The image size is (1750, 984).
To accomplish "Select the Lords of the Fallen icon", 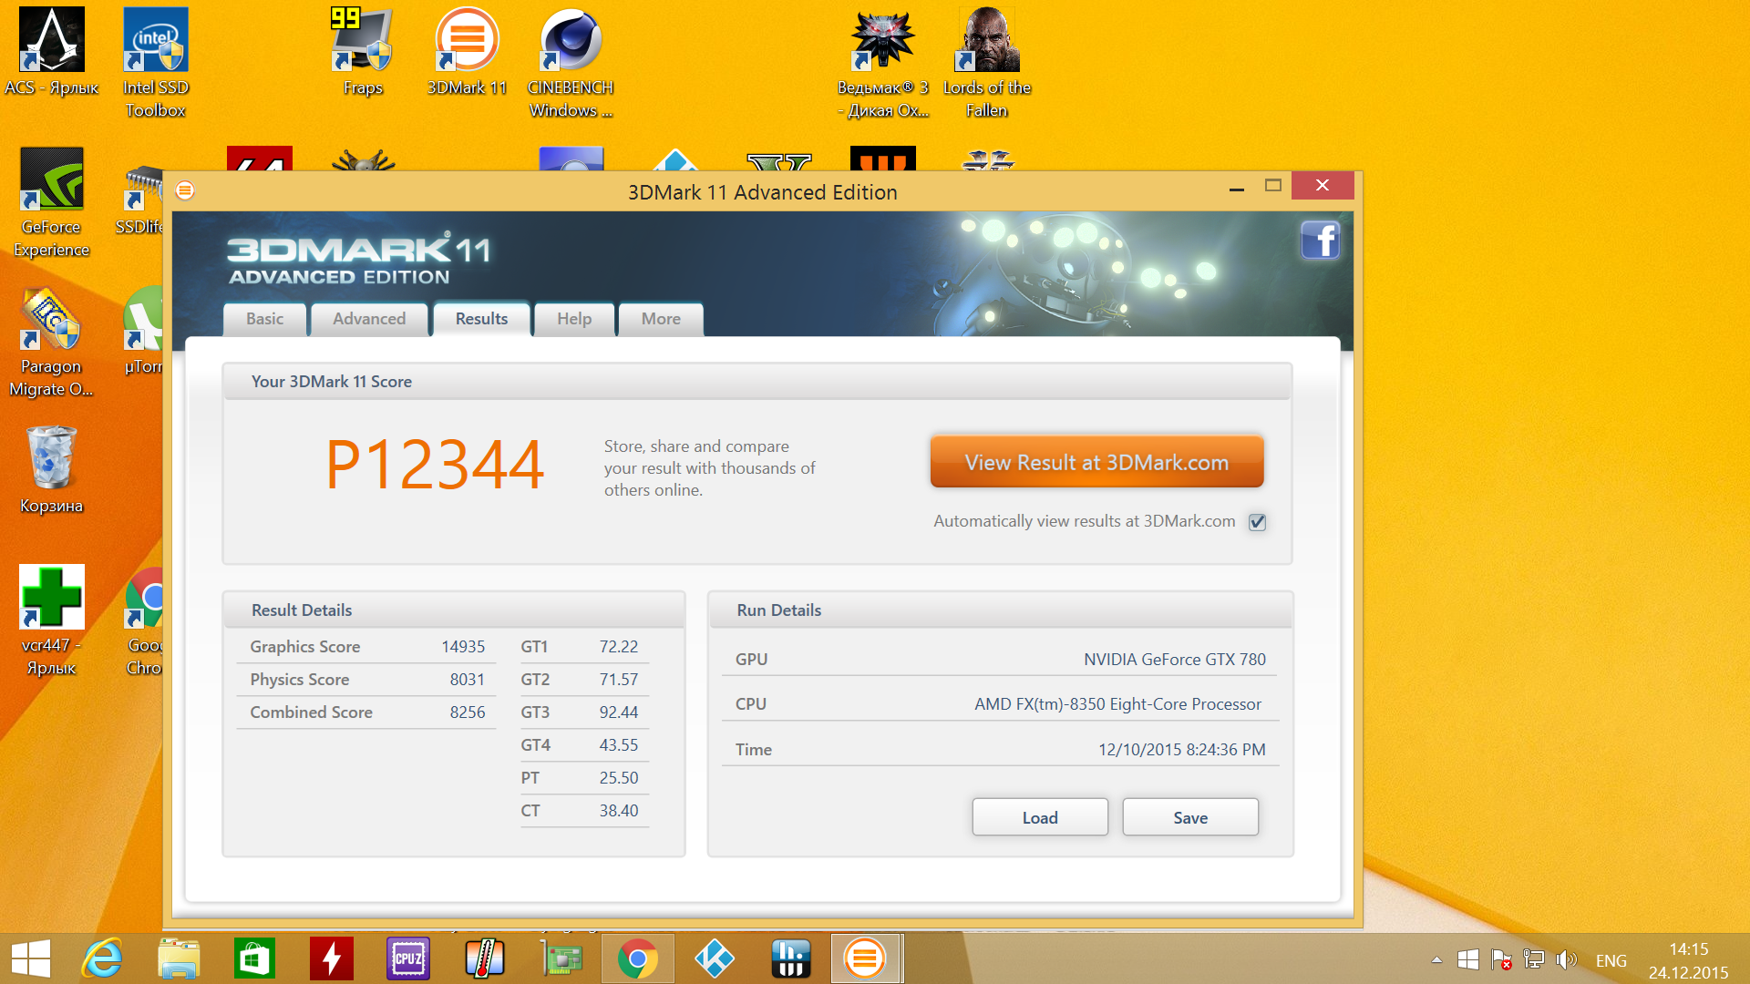I will click(987, 63).
